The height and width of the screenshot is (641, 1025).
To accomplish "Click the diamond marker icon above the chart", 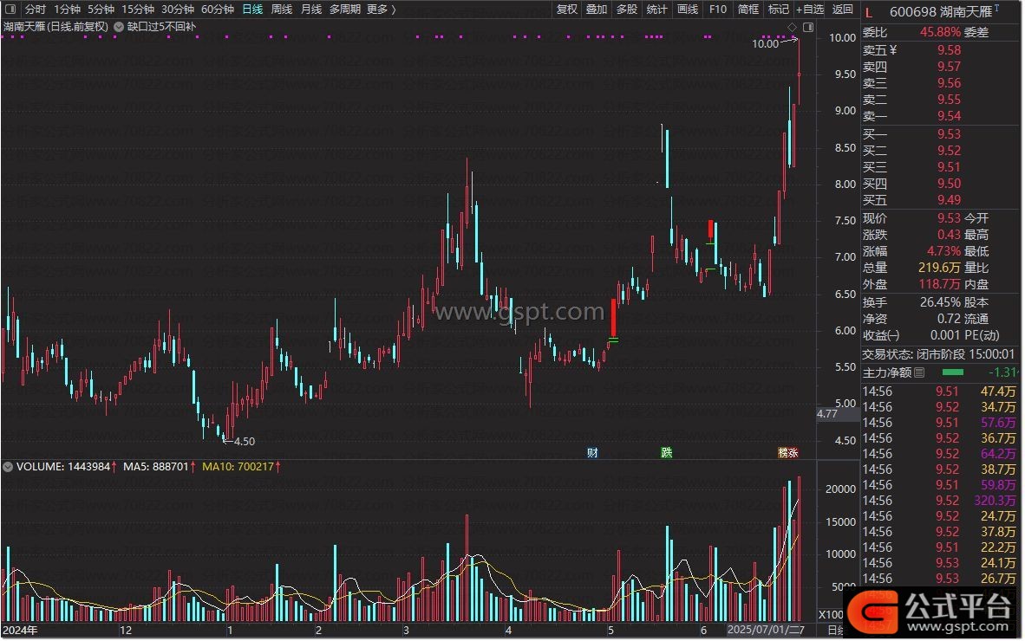I will pos(793,28).
